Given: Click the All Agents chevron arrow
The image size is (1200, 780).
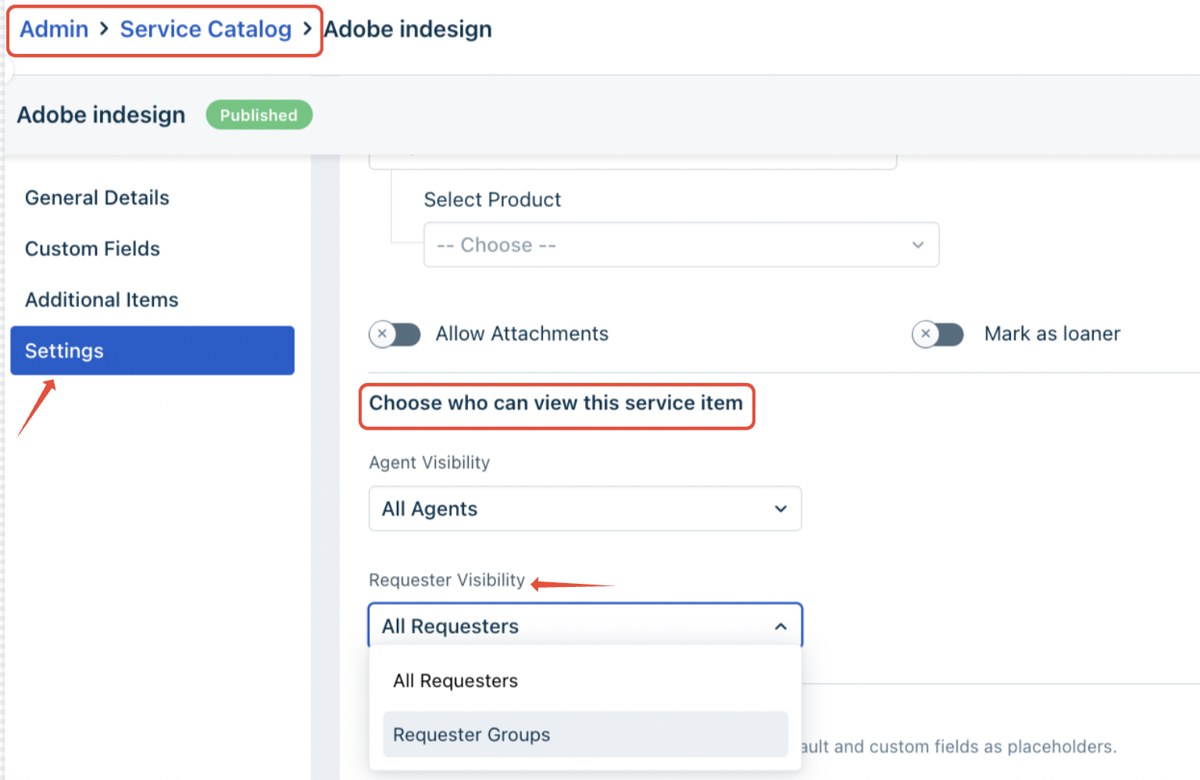Looking at the screenshot, I should [780, 509].
